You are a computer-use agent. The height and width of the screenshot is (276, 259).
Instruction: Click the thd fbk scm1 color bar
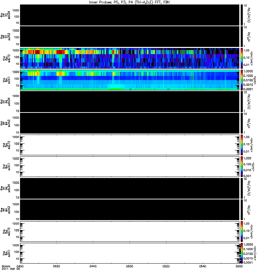pyautogui.click(x=242, y=167)
